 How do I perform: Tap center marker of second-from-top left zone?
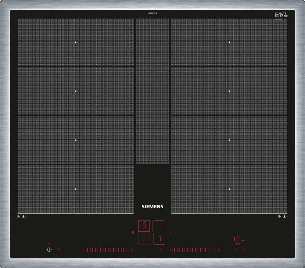[76, 91]
